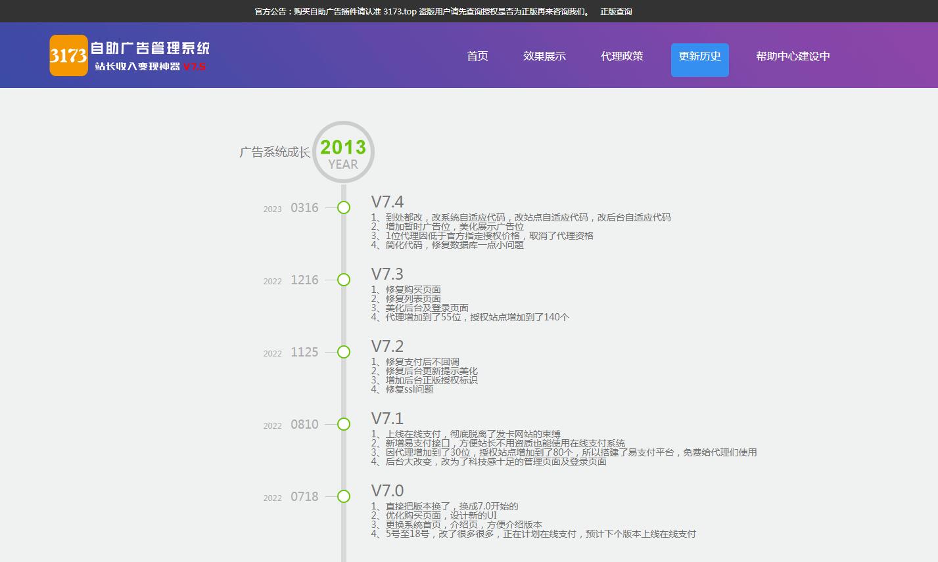Viewport: 938px width, 562px height.
Task: Open 帮助中心建设中 in the navigation
Action: coord(793,56)
